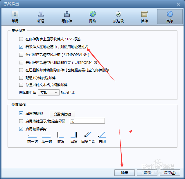Select the 高级 gear icon
The height and width of the screenshot is (179, 185).
[170, 14]
